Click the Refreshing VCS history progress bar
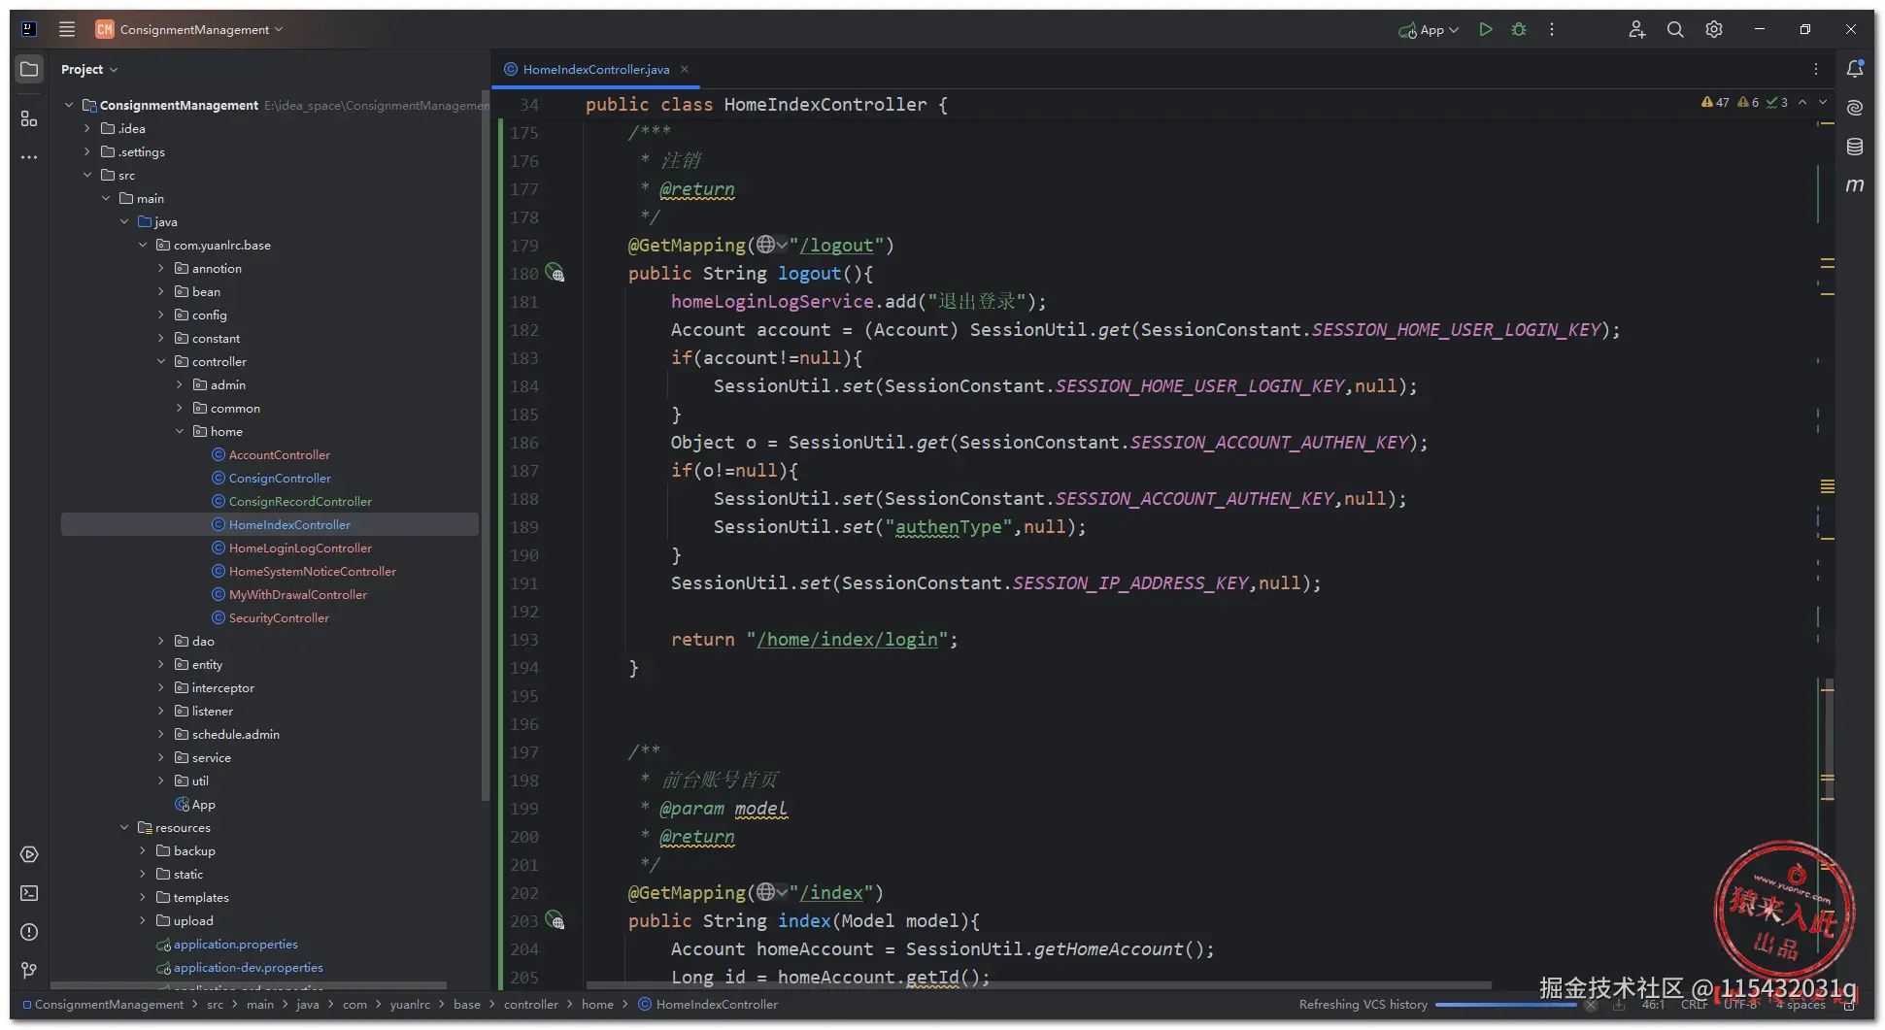Image resolution: width=1885 pixels, height=1030 pixels. click(x=1505, y=1005)
